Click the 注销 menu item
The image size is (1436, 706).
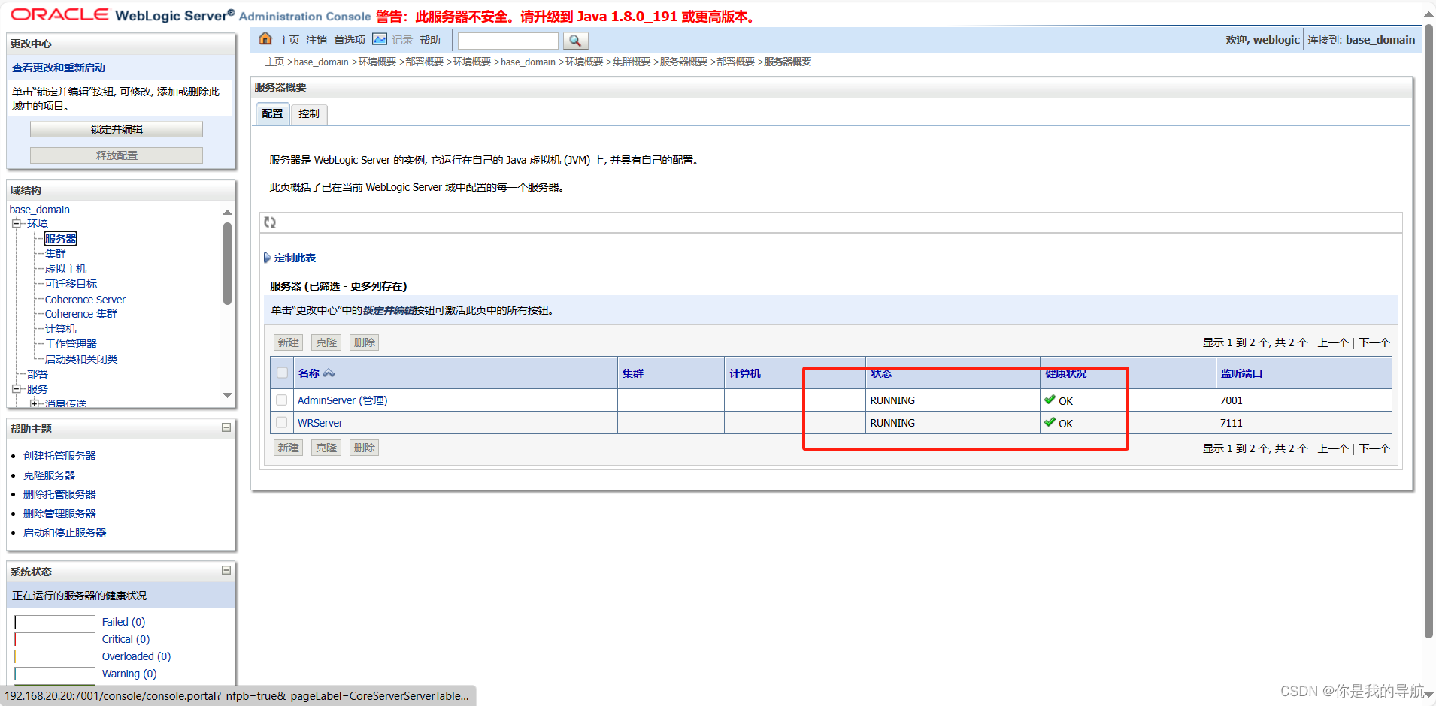click(x=316, y=40)
